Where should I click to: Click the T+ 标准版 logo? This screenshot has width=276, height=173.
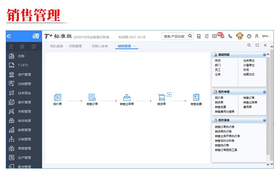[58, 36]
